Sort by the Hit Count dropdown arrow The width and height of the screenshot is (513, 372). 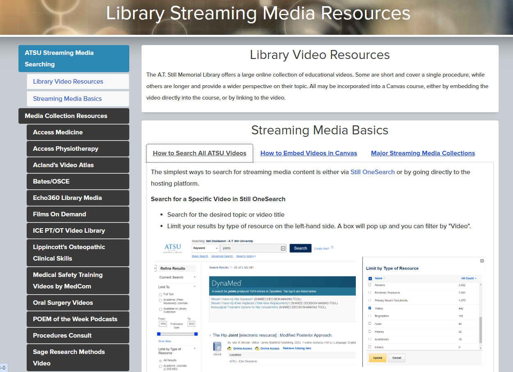click(476, 278)
